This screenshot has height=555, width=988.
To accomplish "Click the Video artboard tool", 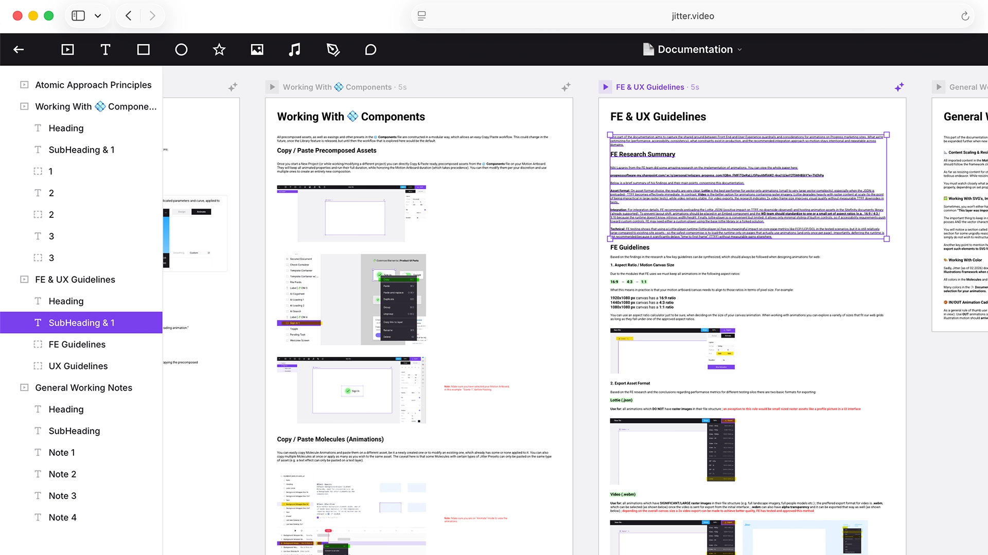I will click(67, 49).
